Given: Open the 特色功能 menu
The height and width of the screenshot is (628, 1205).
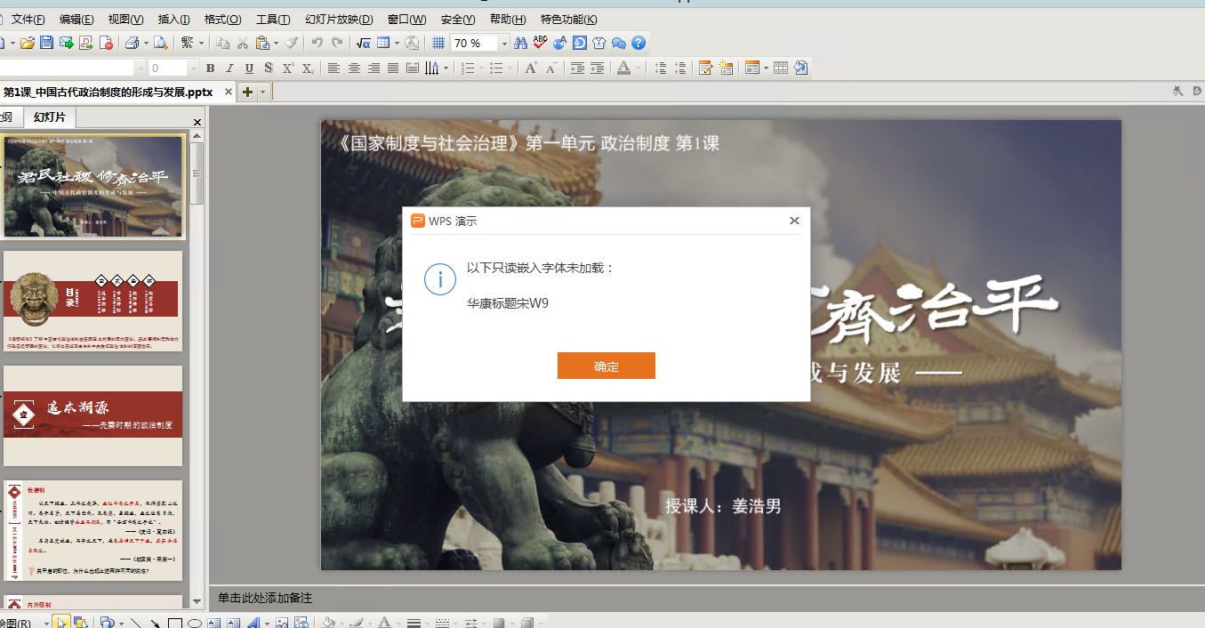Looking at the screenshot, I should (569, 20).
